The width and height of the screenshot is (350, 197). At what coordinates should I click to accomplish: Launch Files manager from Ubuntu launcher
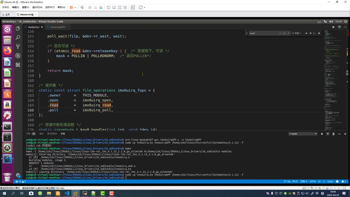click(7, 40)
